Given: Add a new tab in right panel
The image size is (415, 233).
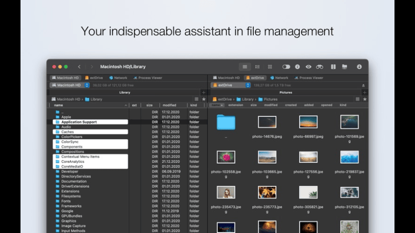Looking at the screenshot, I should [364, 92].
